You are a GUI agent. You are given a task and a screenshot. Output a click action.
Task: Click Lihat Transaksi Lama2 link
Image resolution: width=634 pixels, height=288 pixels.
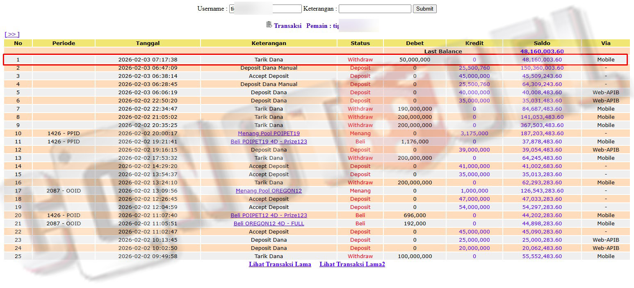(352, 264)
